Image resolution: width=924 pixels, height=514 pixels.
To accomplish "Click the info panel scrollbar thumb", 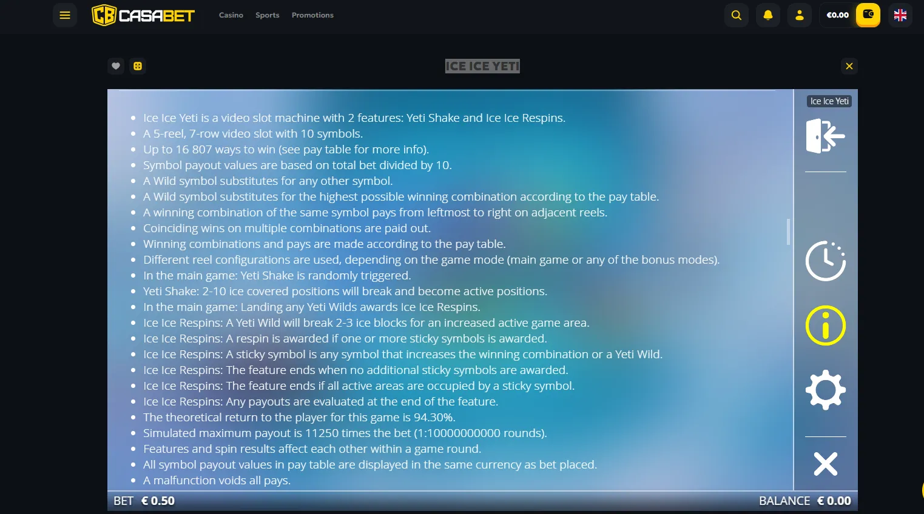I will point(788,232).
